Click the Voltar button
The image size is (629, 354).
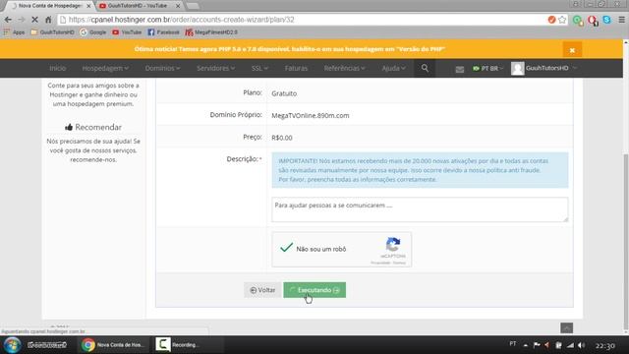coord(262,290)
